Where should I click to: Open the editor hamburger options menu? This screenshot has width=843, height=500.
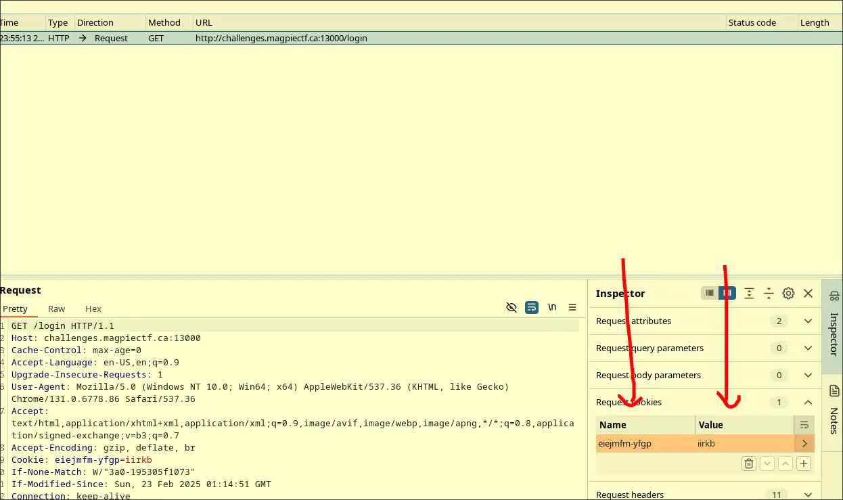[x=572, y=307]
